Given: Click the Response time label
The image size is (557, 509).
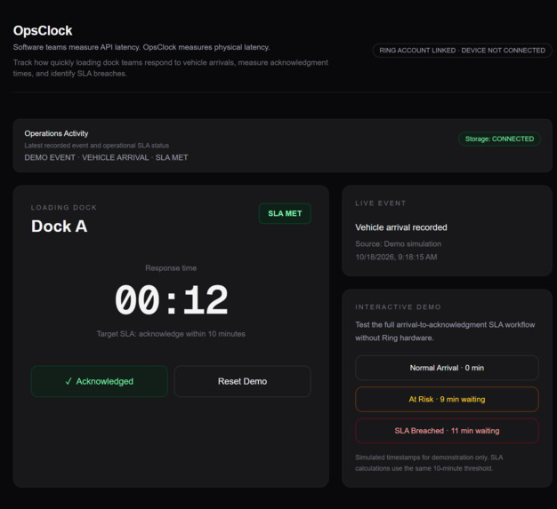Looking at the screenshot, I should (171, 268).
